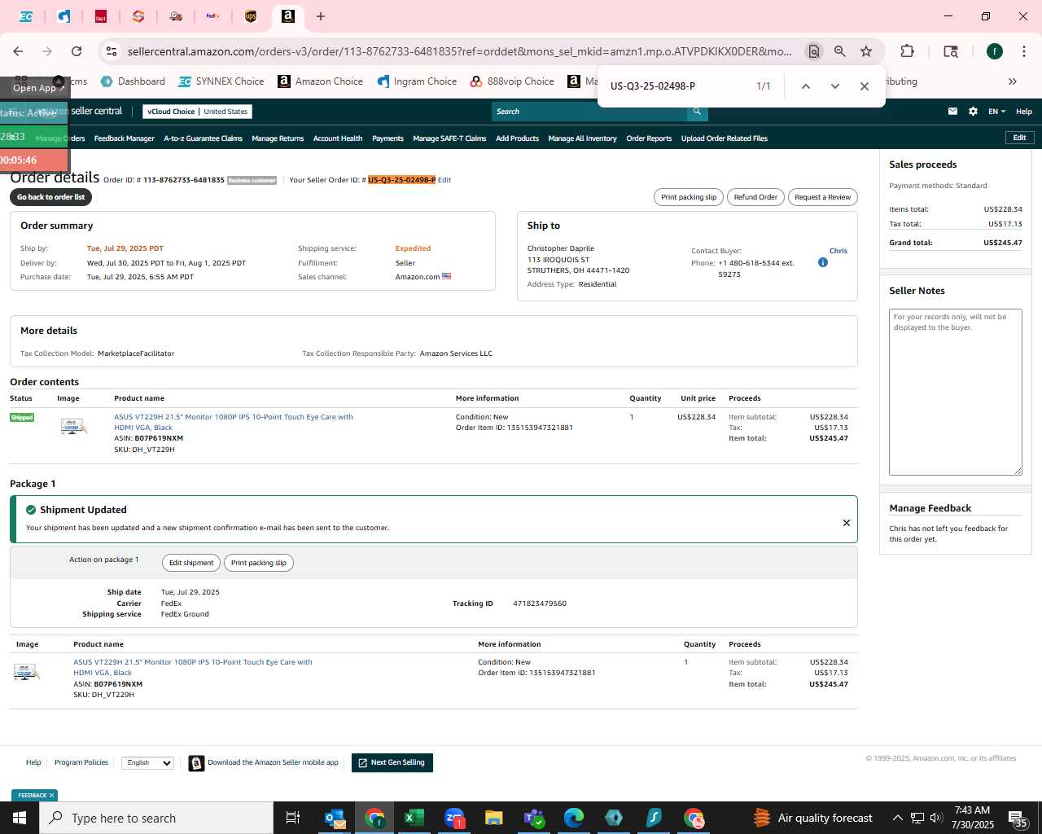This screenshot has height=834, width=1042.
Task: Click Next Gen Selling button
Action: pyautogui.click(x=392, y=763)
